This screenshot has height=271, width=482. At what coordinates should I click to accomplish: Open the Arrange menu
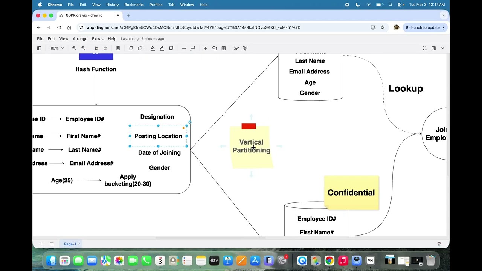click(x=80, y=39)
